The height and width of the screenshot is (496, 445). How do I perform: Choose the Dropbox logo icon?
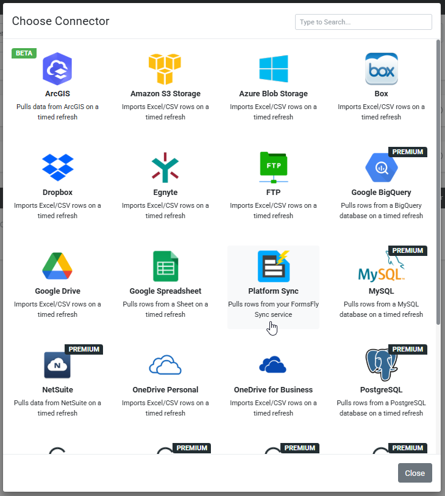click(x=57, y=168)
